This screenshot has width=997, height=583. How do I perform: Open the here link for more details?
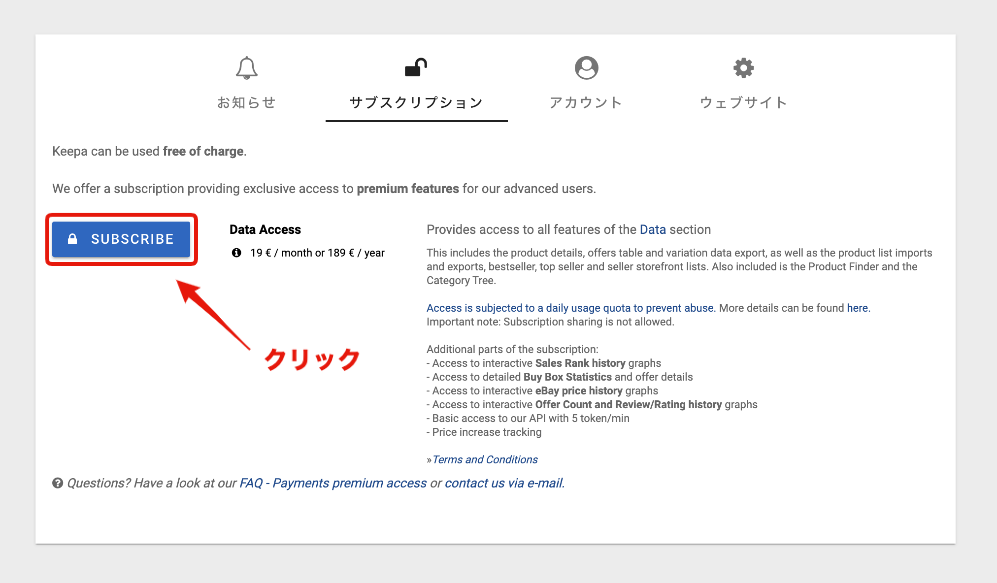point(858,308)
